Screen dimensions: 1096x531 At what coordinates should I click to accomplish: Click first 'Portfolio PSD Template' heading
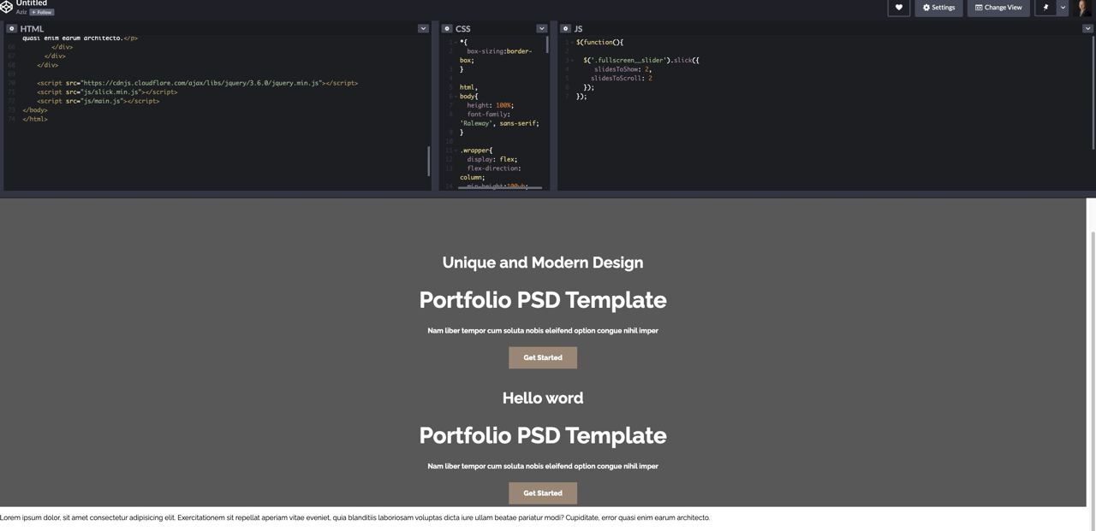(543, 300)
